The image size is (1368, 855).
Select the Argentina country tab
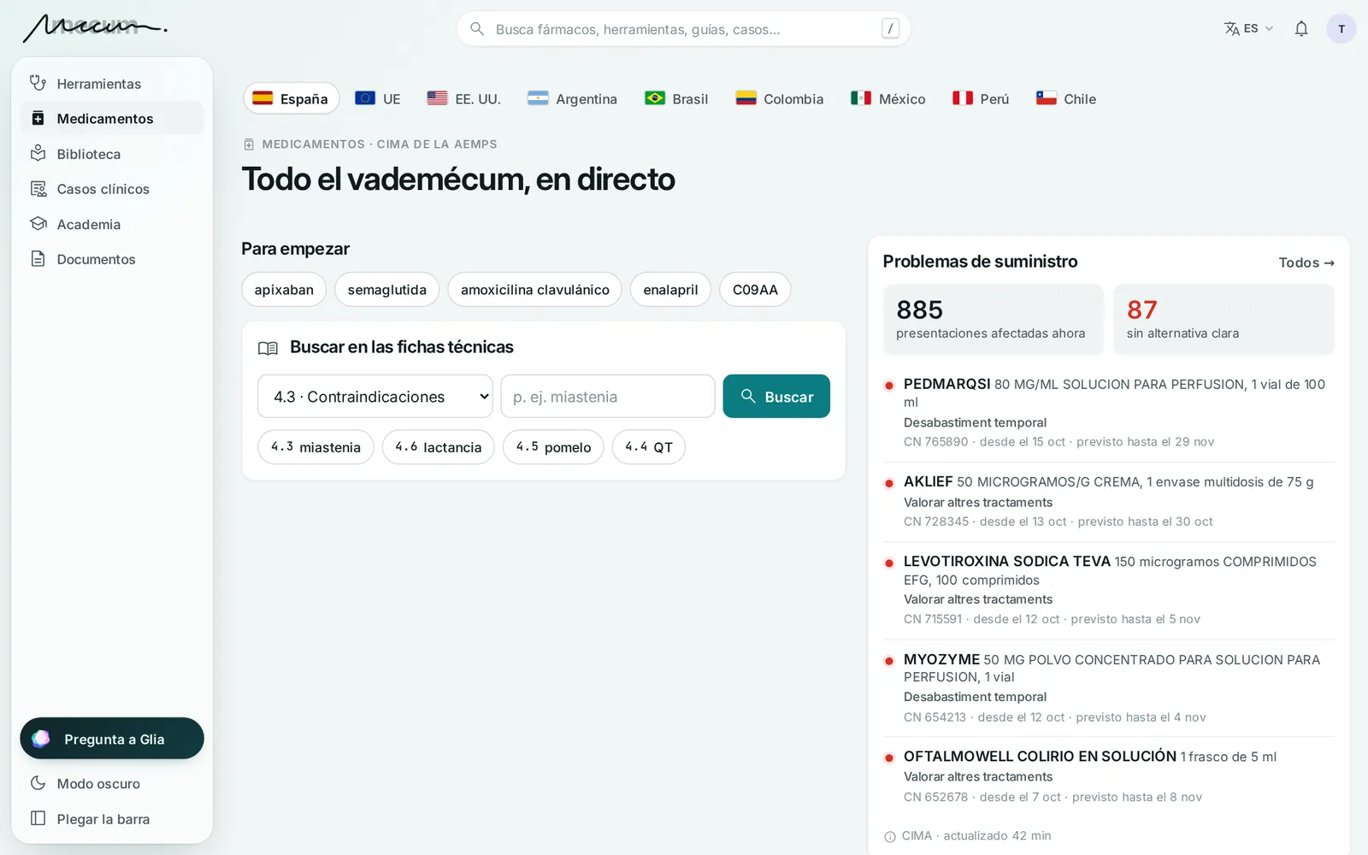click(x=573, y=98)
